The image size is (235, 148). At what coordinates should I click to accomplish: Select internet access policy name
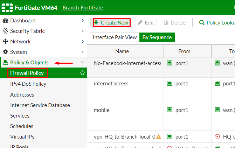(111, 83)
